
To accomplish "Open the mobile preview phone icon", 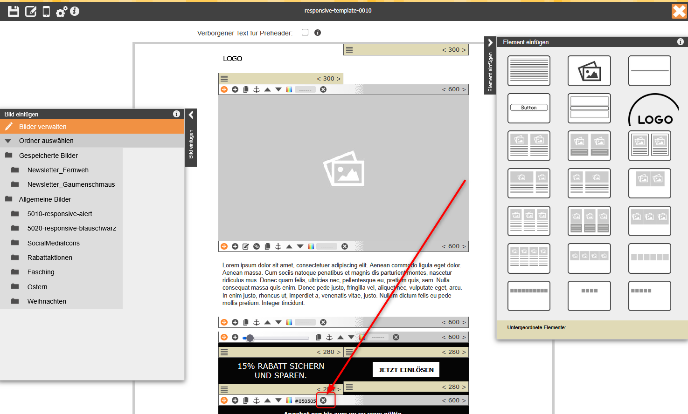I will (46, 11).
